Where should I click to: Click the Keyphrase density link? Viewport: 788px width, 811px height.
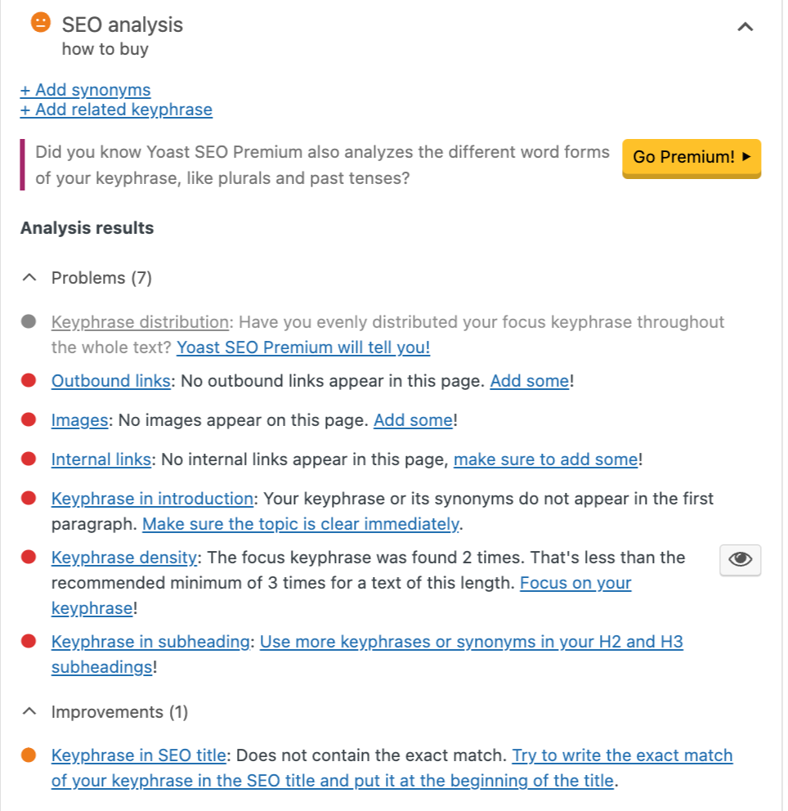tap(124, 558)
